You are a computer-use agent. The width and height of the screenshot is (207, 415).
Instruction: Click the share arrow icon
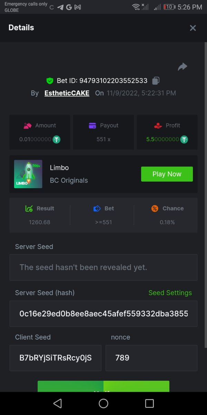183,67
